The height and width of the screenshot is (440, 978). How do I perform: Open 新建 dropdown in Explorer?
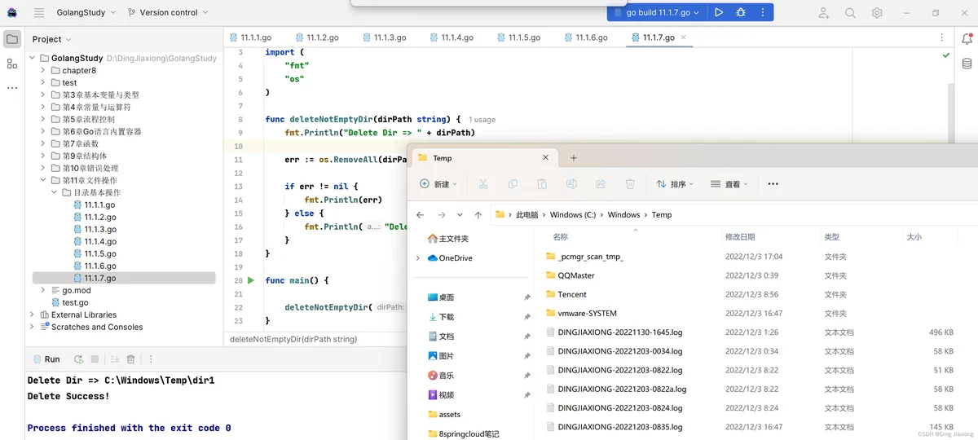pyautogui.click(x=438, y=184)
